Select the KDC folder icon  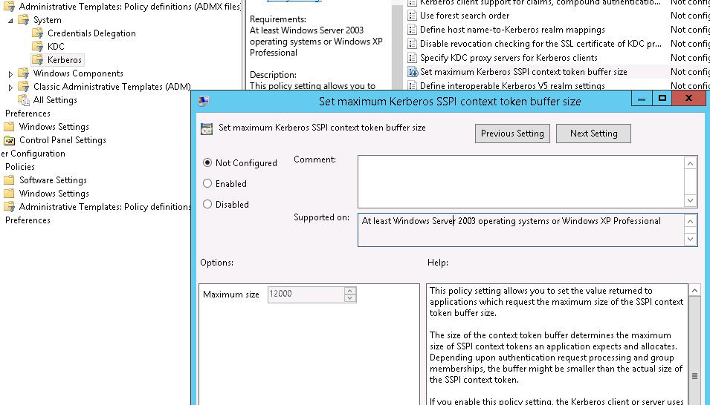(x=38, y=47)
